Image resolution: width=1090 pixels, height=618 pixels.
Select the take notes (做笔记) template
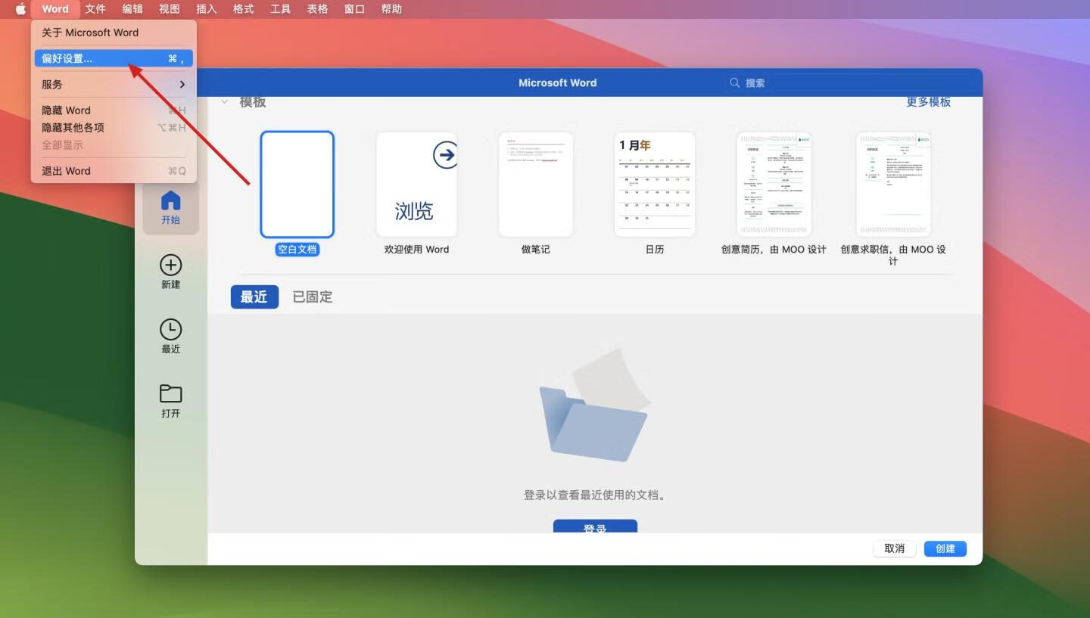535,185
